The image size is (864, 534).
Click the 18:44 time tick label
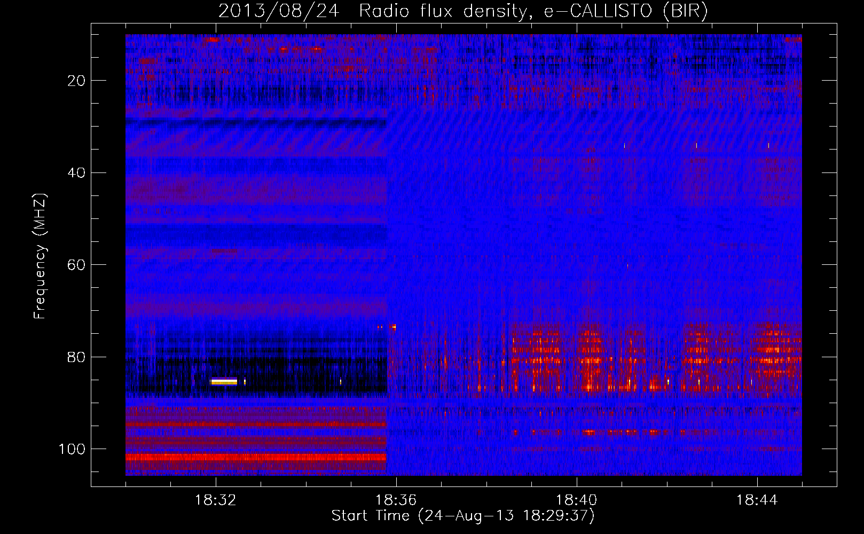coord(757,500)
